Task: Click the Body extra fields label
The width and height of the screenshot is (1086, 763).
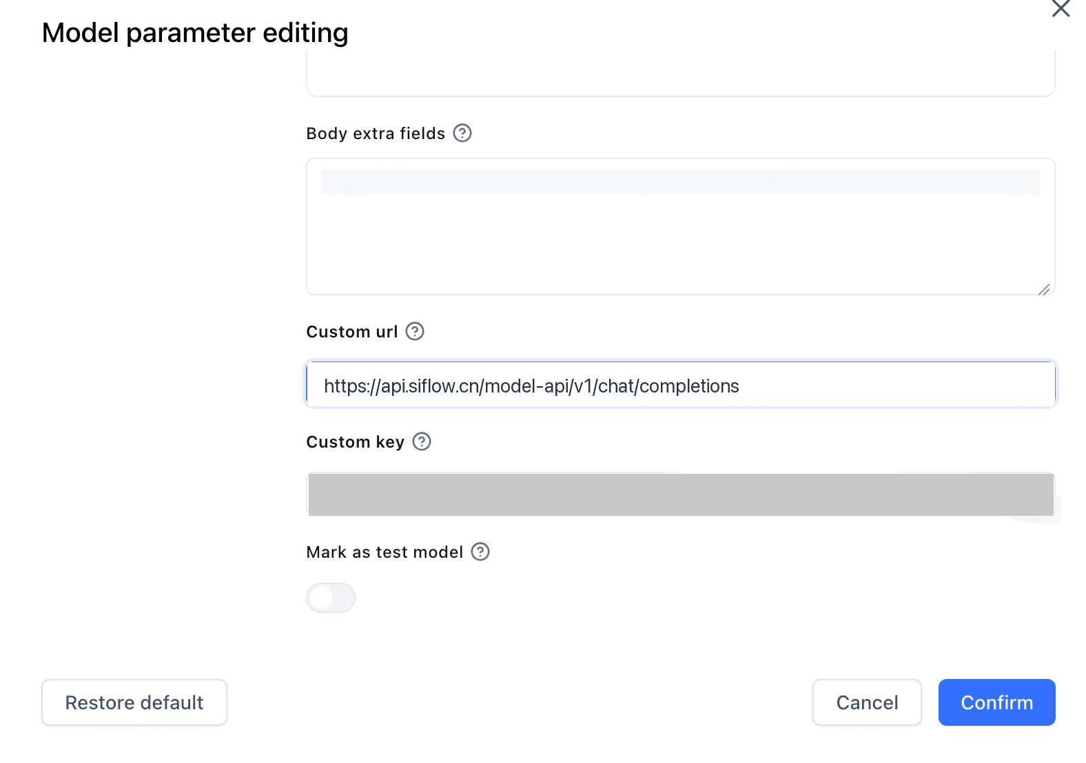Action: pyautogui.click(x=376, y=133)
